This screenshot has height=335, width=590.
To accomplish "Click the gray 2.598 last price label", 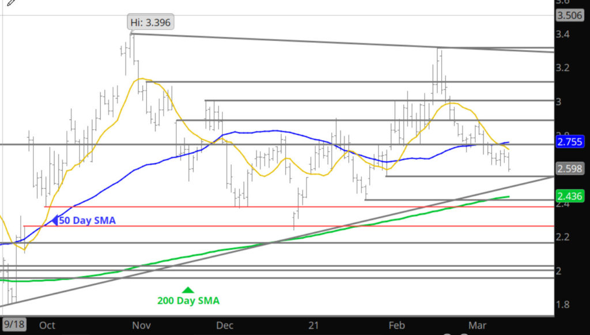I will pyautogui.click(x=569, y=169).
